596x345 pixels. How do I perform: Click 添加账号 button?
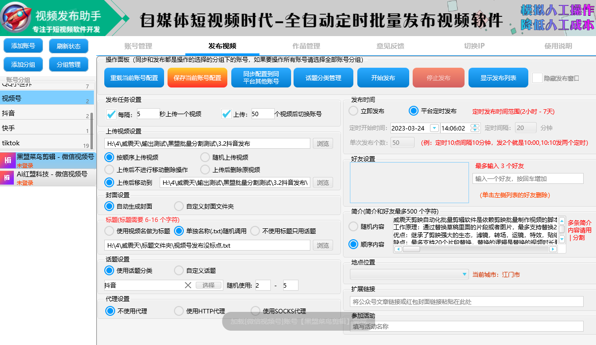23,46
